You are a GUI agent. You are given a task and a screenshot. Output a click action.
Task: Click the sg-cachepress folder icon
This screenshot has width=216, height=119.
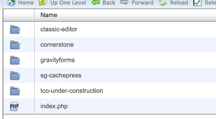pos(15,75)
